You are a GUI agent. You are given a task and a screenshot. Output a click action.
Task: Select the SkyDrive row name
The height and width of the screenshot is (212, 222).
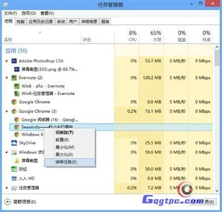[x=27, y=143]
